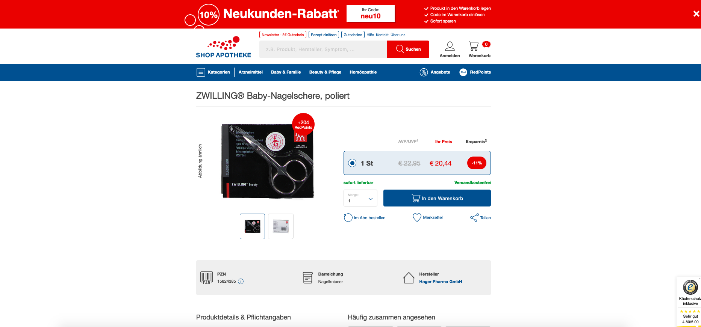Screen dimensions: 701x327
Task: Open Arzneimittel navigation menu
Action: pyautogui.click(x=251, y=72)
